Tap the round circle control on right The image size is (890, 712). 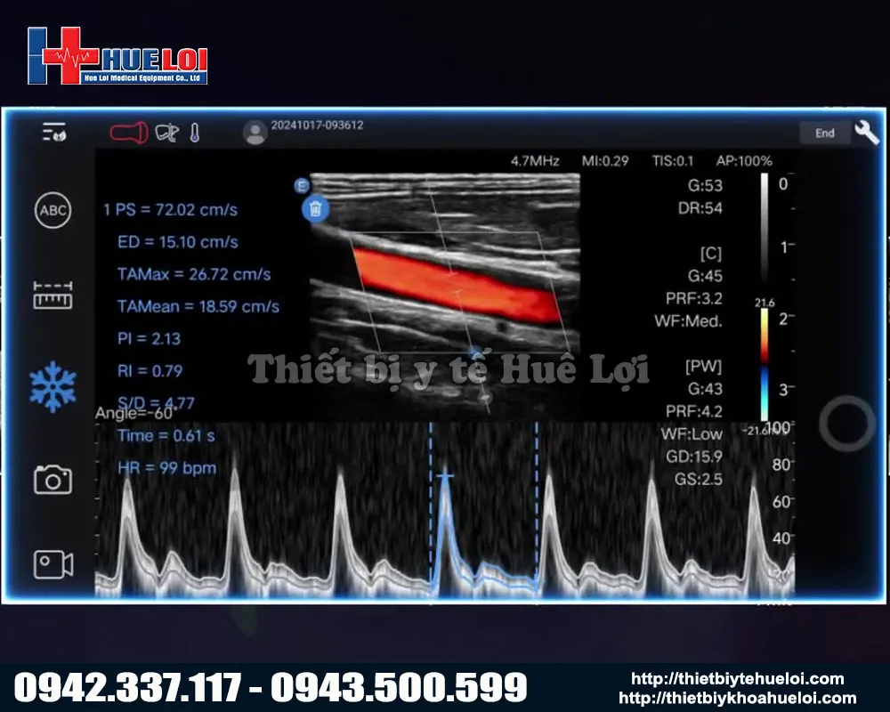tap(846, 424)
